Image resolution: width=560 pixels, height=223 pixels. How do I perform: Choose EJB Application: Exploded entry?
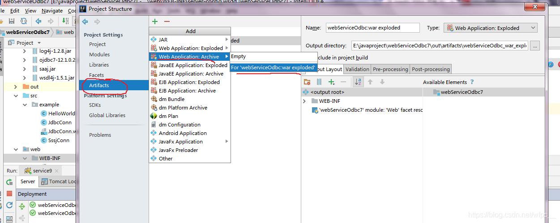[190, 82]
